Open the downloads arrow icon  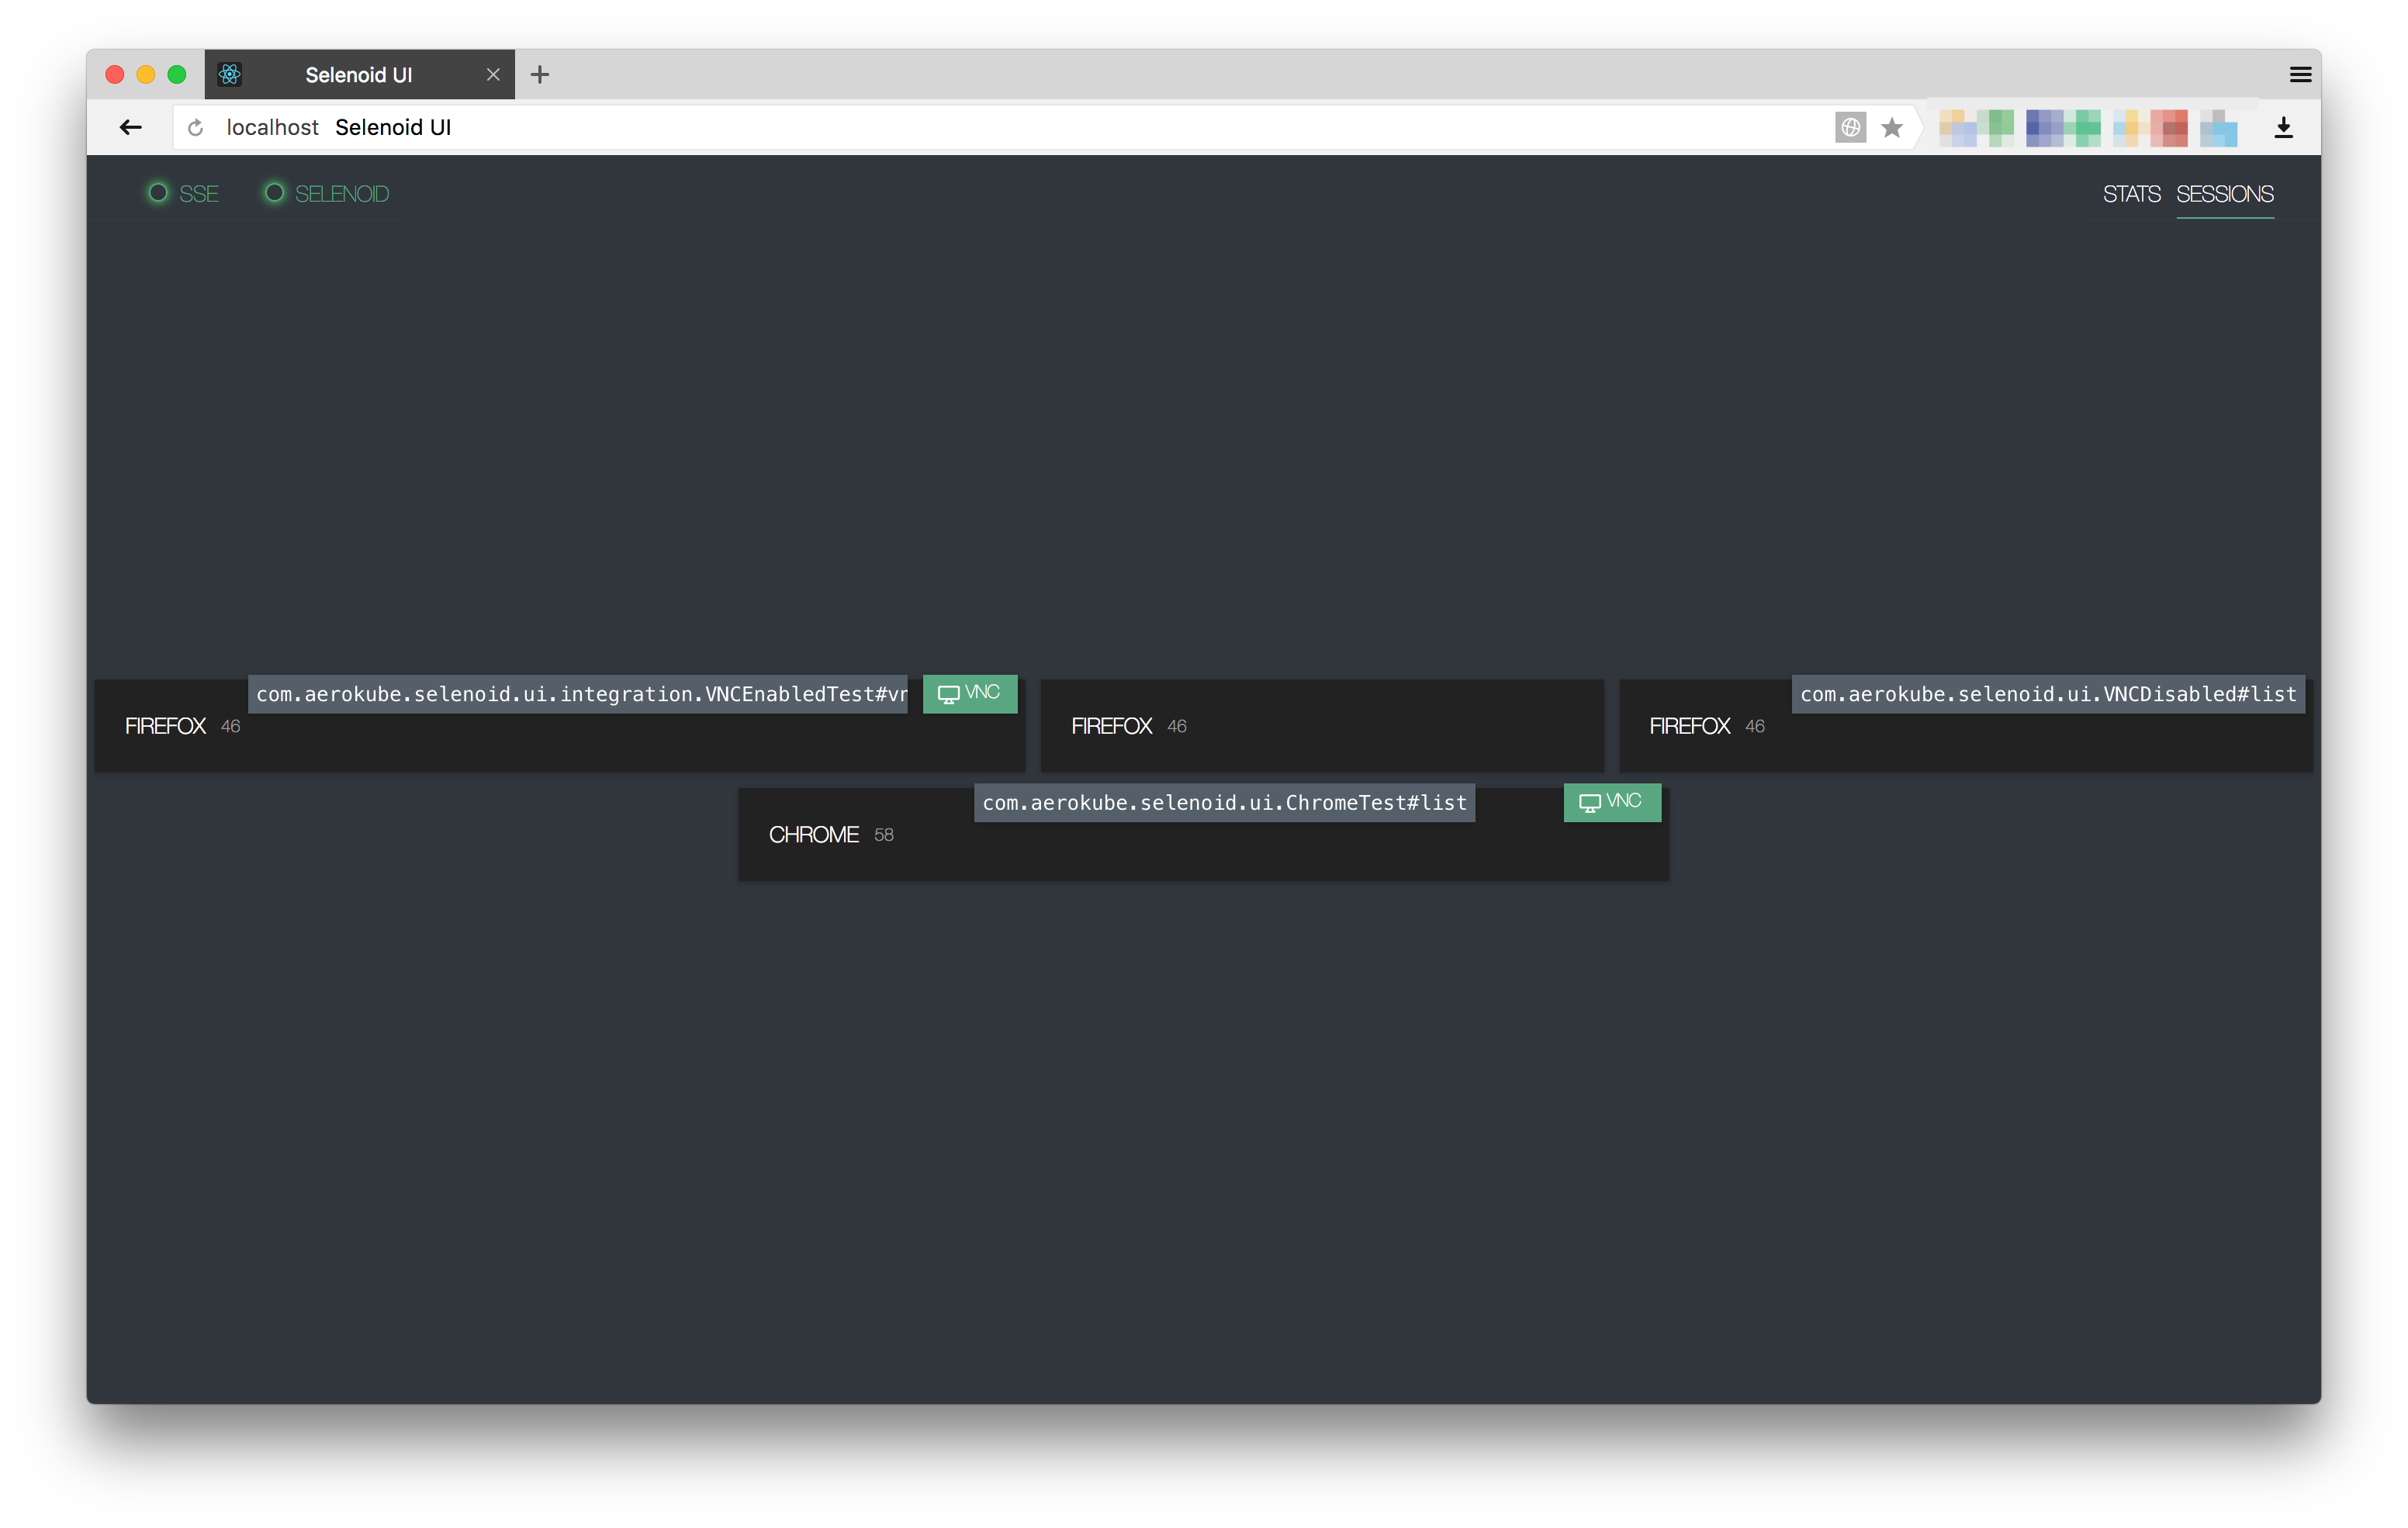(x=2283, y=127)
